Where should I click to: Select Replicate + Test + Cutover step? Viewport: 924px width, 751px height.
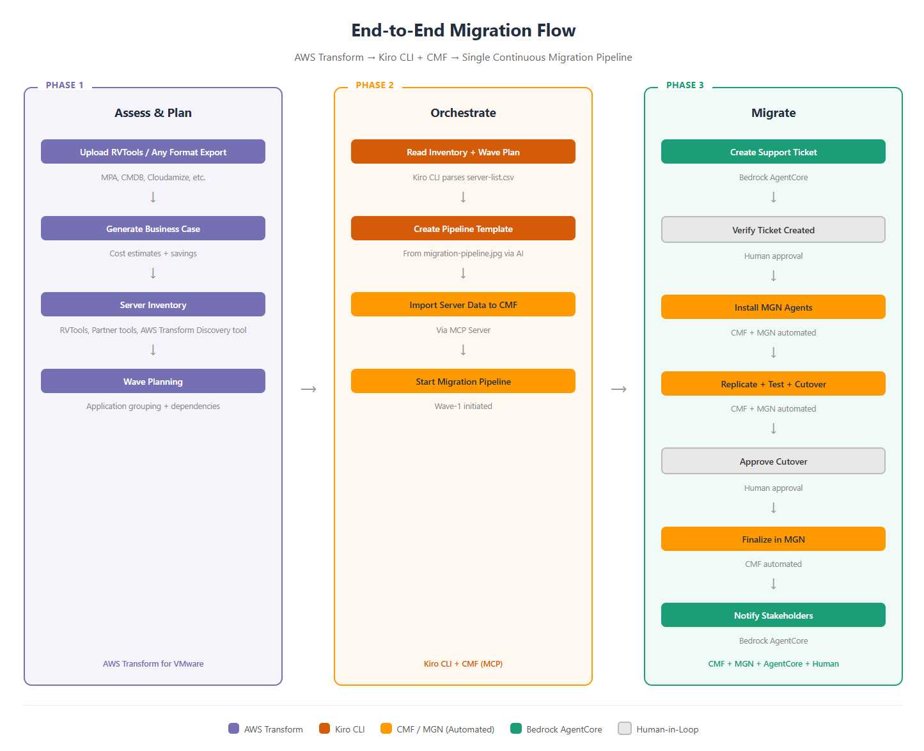point(773,383)
